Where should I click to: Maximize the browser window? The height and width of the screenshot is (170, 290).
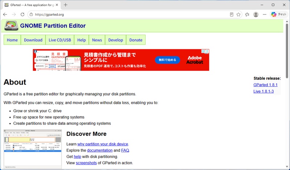(x=273, y=5)
